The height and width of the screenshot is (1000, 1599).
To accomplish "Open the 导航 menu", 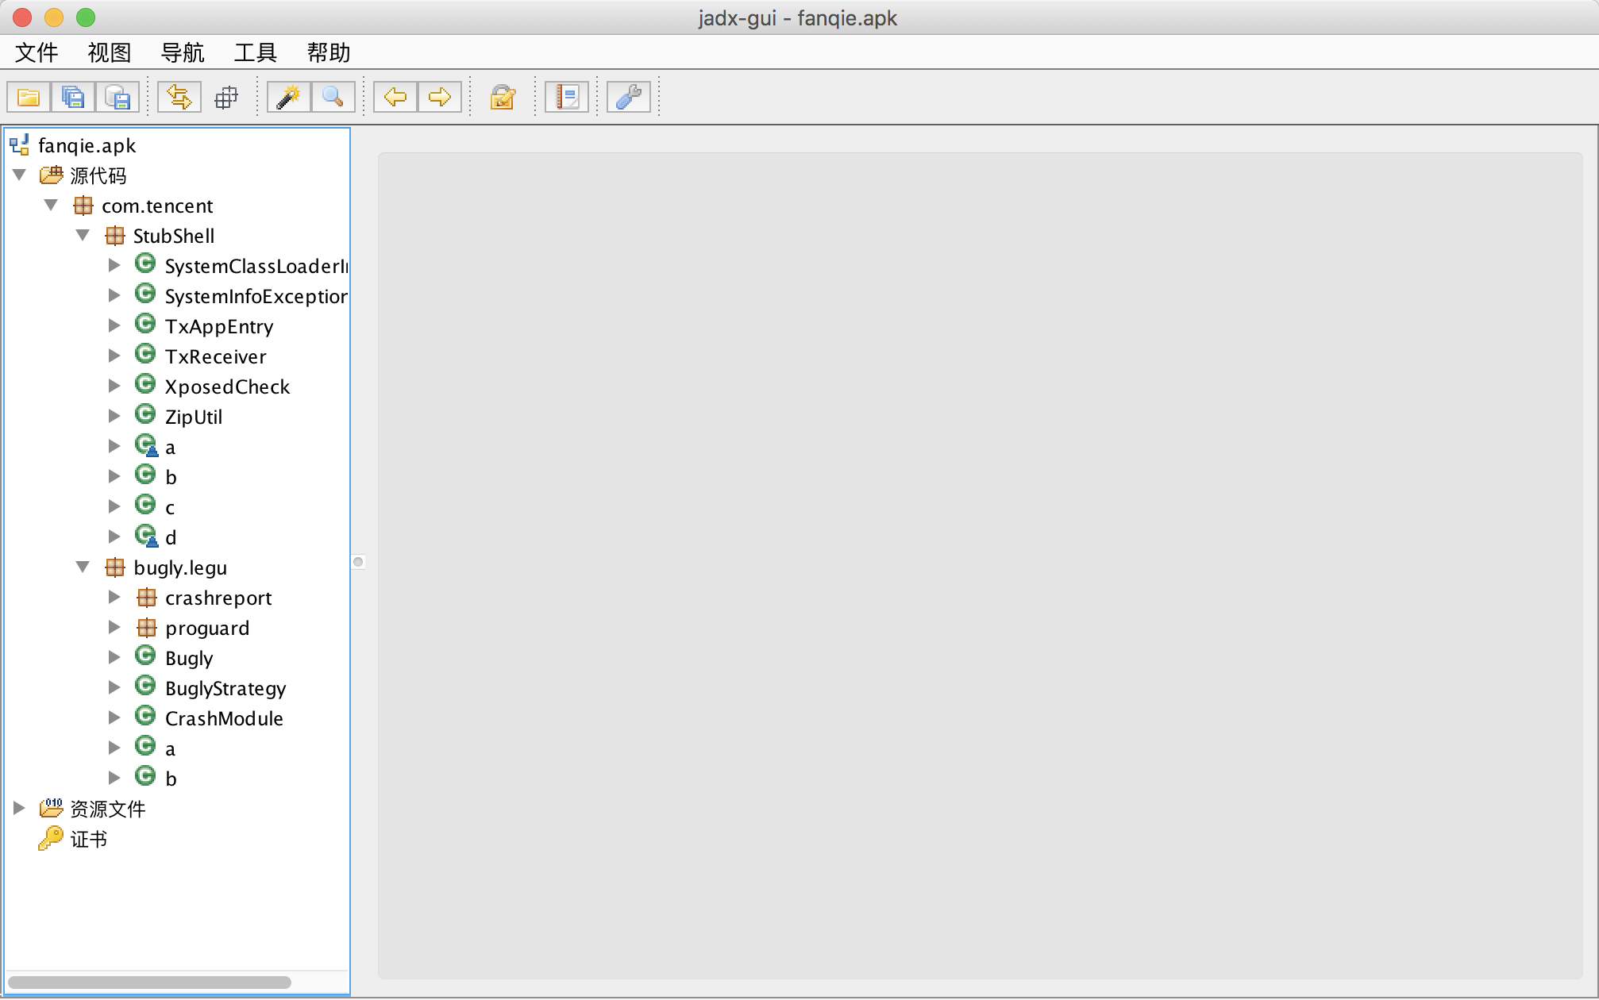I will (183, 53).
